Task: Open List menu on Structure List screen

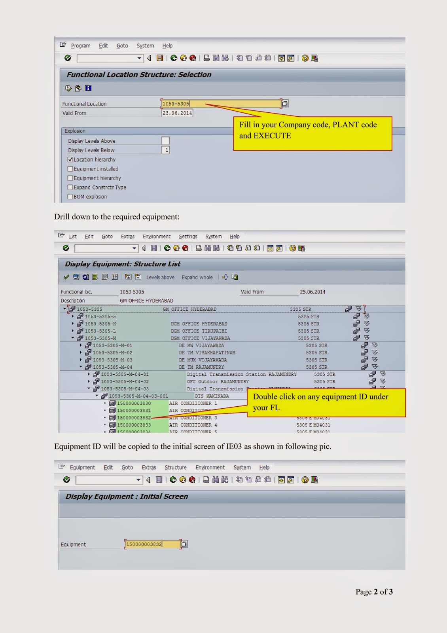Action: 73,236
